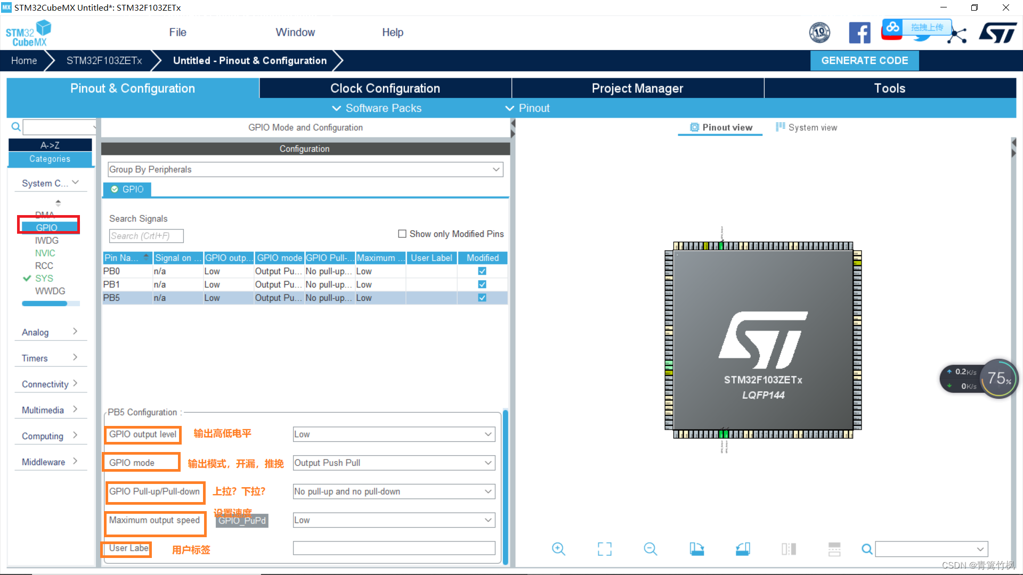Check the PB0 Modified checkbox
Image resolution: width=1023 pixels, height=575 pixels.
pos(482,271)
